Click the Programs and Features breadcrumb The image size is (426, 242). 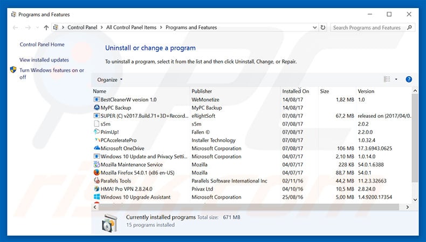(191, 28)
